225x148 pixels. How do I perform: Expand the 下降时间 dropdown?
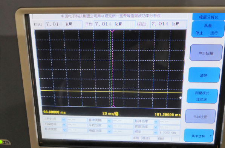(64, 125)
